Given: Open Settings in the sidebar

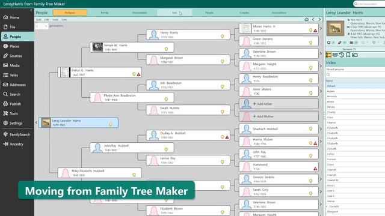Looking at the screenshot, I should pyautogui.click(x=16, y=123).
